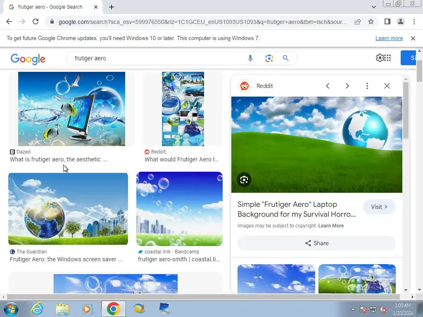View site information via the padlock icon
Viewport: 423px width, 317px height.
coord(52,21)
